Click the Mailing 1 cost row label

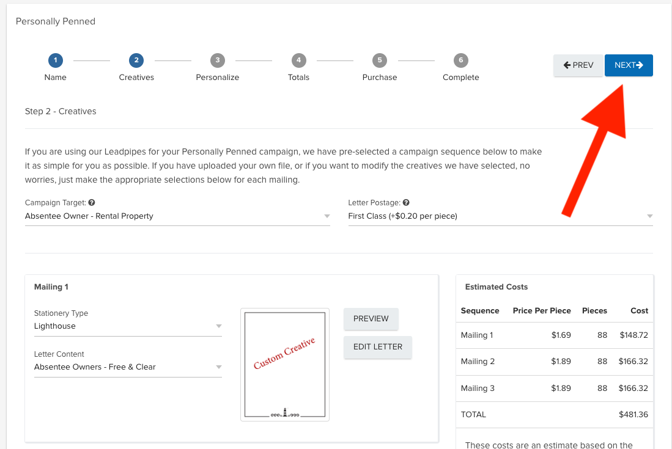point(477,335)
